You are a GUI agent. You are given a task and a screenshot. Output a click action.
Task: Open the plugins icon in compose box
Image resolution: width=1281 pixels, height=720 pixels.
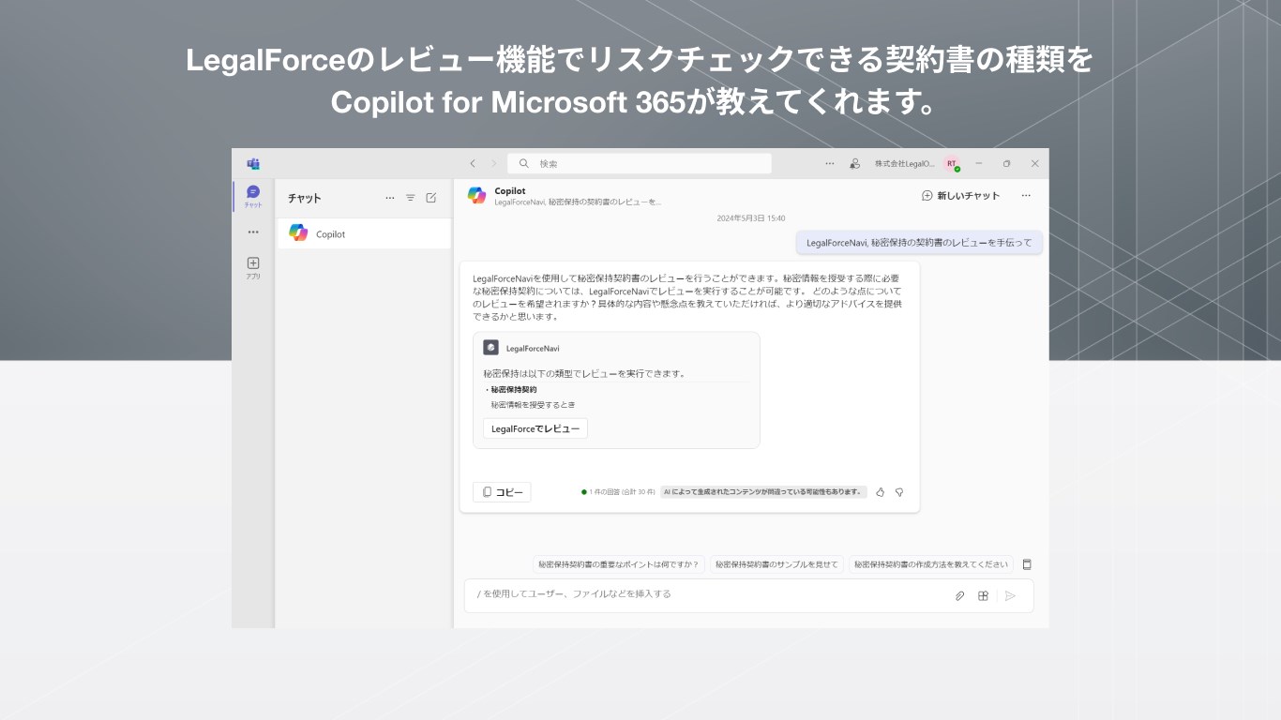(983, 595)
